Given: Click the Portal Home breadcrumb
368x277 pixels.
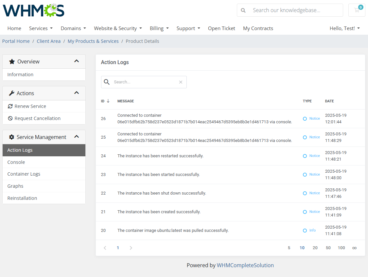Looking at the screenshot, I should point(16,41).
